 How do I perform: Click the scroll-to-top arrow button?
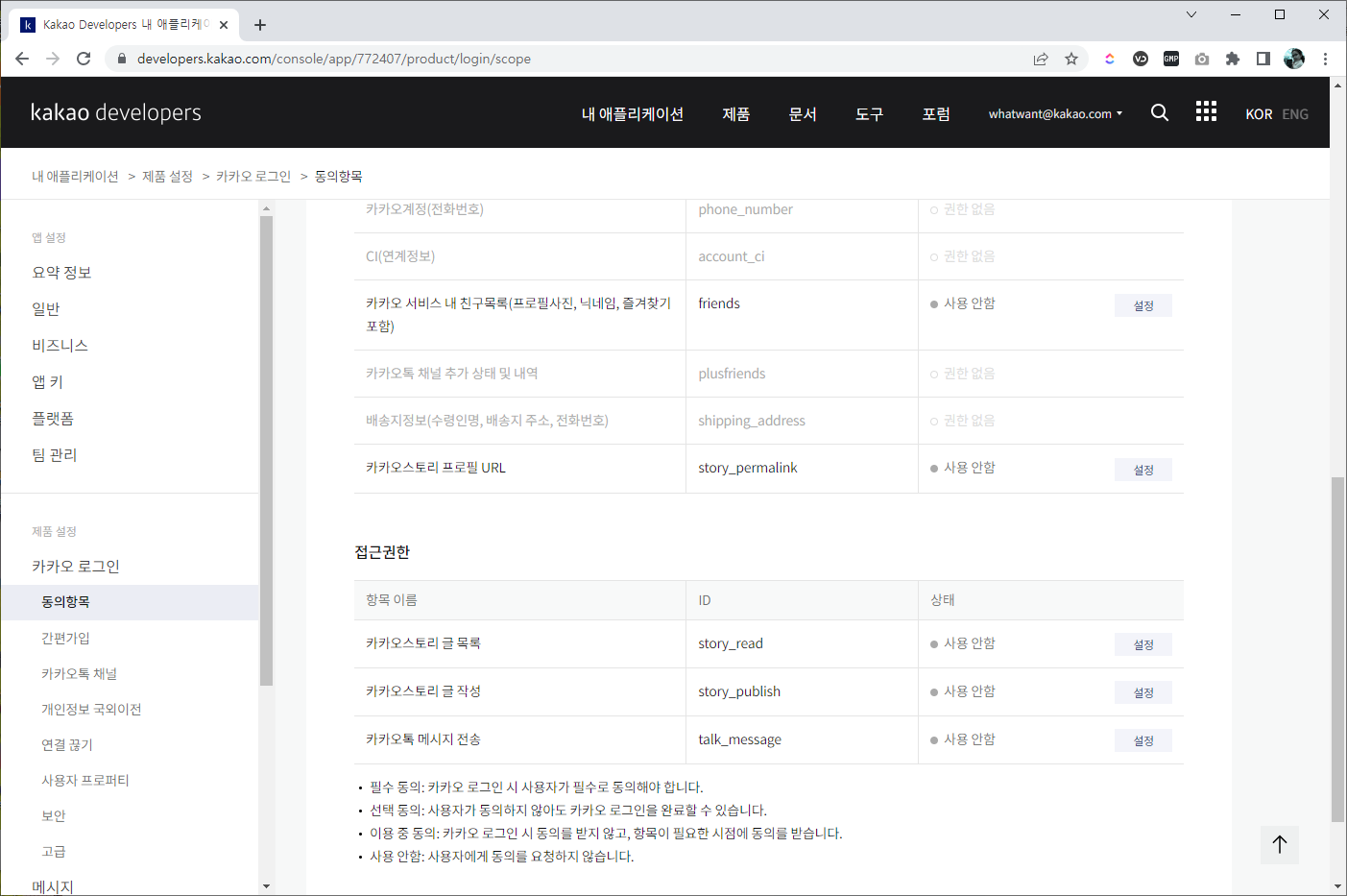pos(1280,844)
